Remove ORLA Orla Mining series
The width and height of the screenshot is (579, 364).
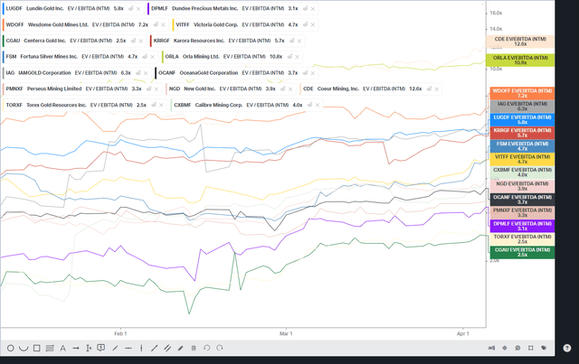(298, 57)
